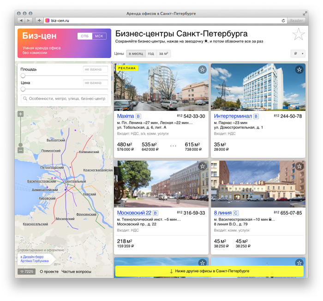
Task: Switch prices to год
Action: pyautogui.click(x=151, y=54)
